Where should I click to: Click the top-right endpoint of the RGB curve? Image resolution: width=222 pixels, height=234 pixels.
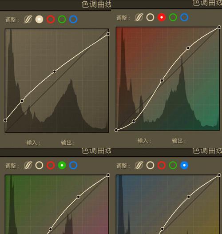click(108, 34)
